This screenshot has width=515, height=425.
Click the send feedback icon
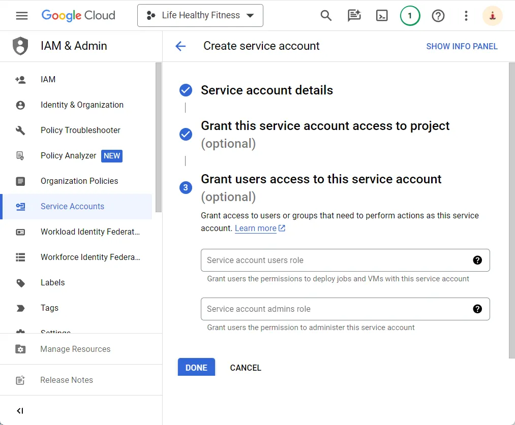tap(354, 15)
